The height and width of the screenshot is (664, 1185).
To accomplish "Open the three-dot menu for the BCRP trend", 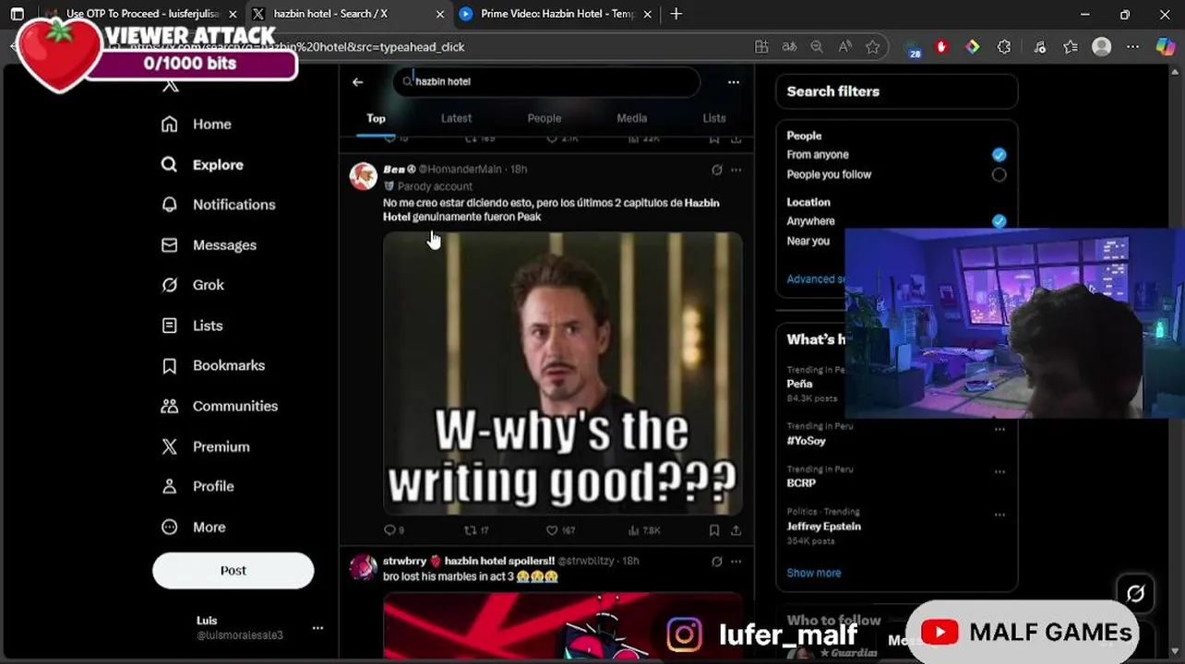I will (999, 471).
